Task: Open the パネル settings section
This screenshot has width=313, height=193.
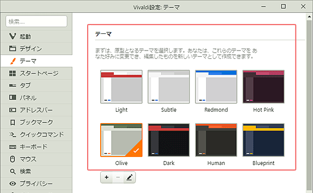Action: (37, 98)
